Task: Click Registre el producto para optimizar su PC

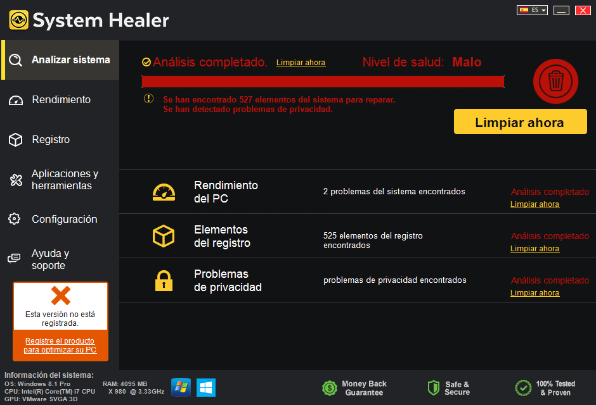Action: tap(60, 346)
